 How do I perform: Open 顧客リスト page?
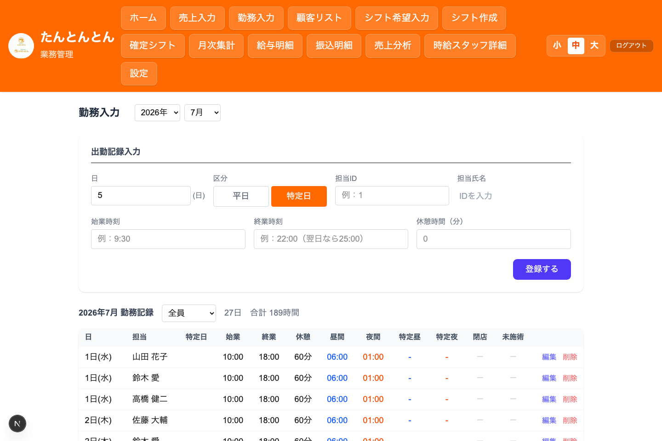[x=320, y=18]
